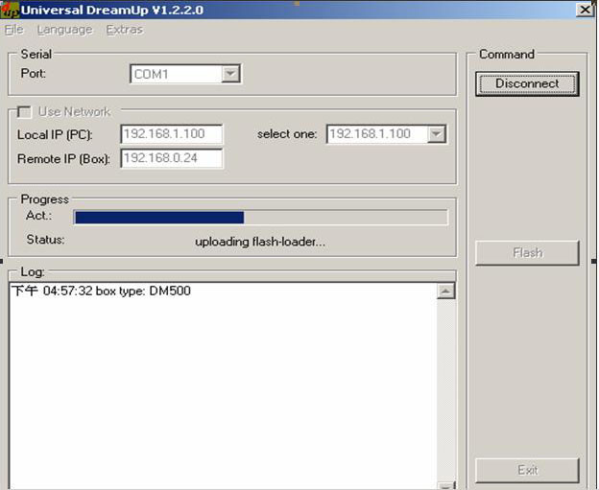The height and width of the screenshot is (490, 599).
Task: Open the File menu
Action: (14, 30)
